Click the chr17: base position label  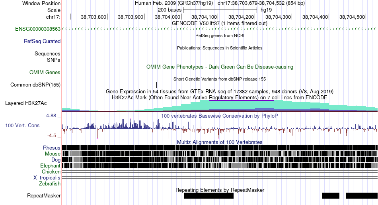(x=53, y=17)
